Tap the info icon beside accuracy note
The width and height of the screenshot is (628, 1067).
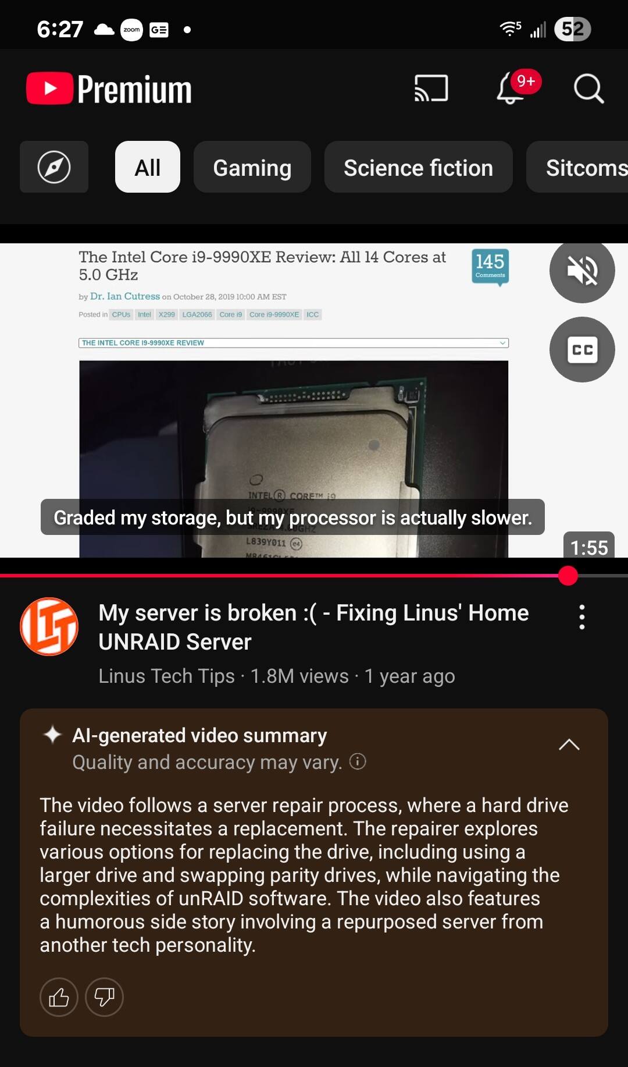coord(358,761)
